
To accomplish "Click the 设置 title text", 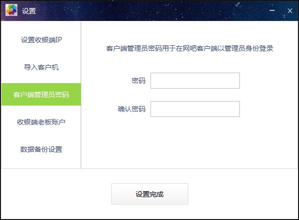I will pos(29,11).
